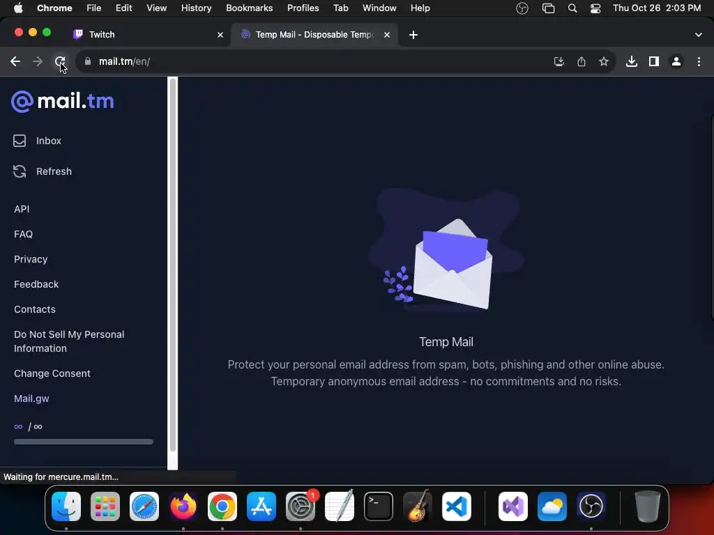Screen dimensions: 714x535
Task: Open Visual Studio Code from the dock
Action: click(456, 506)
